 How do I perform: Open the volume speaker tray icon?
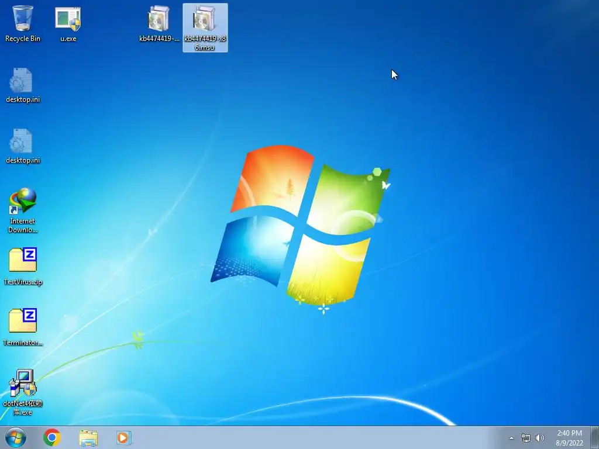pos(540,438)
